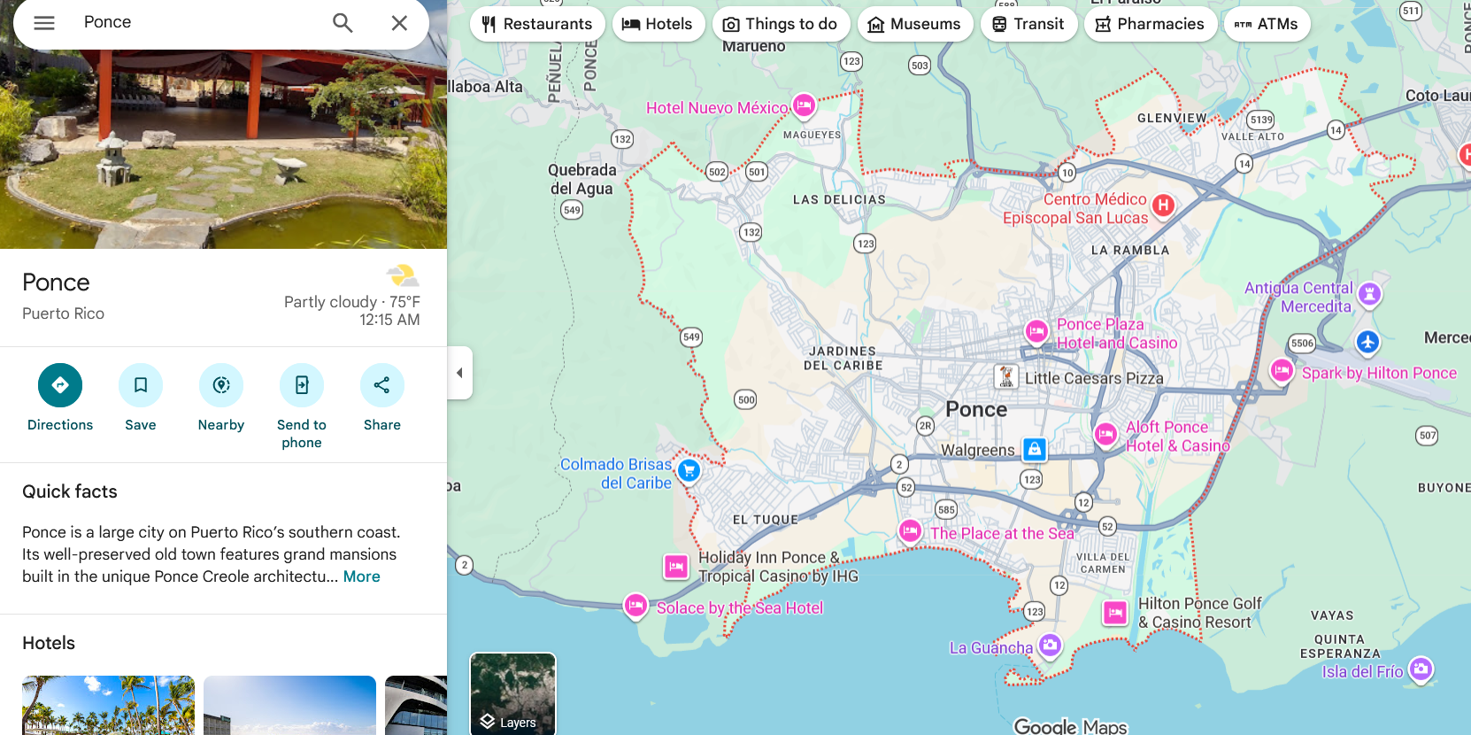Show ATMs on the map

(1267, 24)
